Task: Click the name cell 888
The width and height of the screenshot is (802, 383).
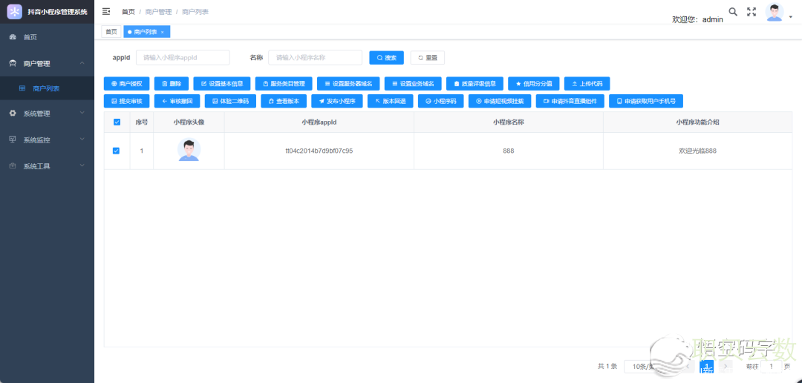Action: pos(509,151)
